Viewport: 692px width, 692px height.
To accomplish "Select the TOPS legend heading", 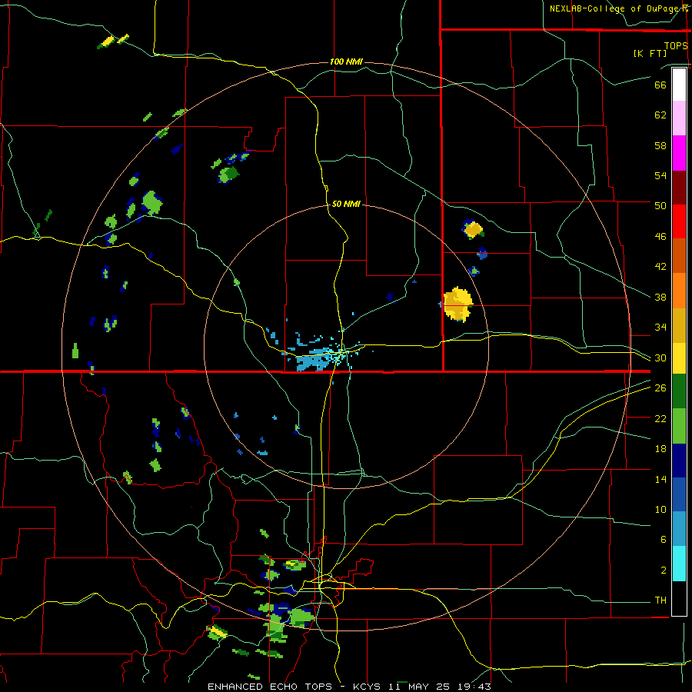I will (x=676, y=45).
